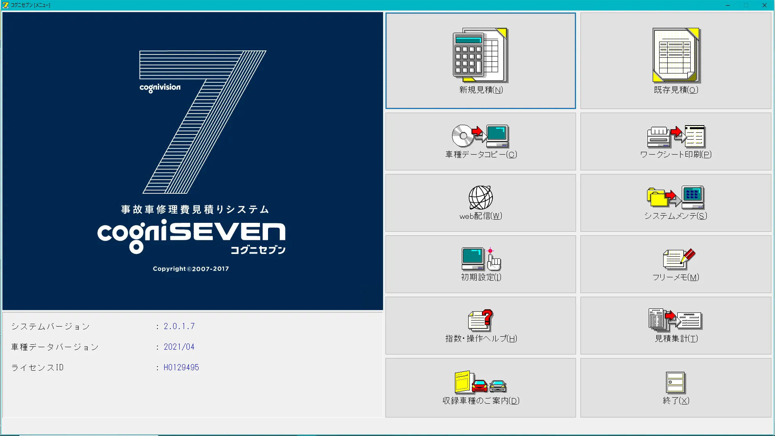
Task: Click the calculator icon for 新規見積(N)
Action: click(x=480, y=55)
